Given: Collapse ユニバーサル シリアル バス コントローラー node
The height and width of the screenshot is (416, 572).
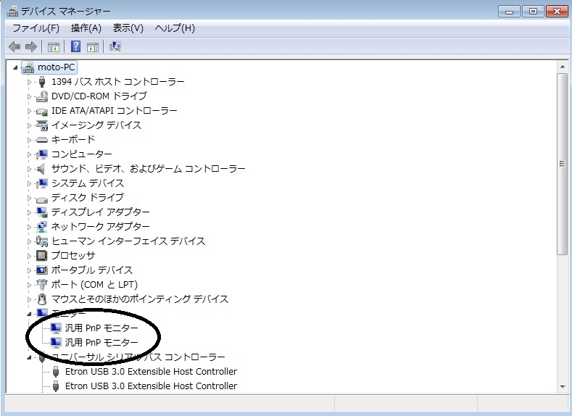Looking at the screenshot, I should pos(29,357).
